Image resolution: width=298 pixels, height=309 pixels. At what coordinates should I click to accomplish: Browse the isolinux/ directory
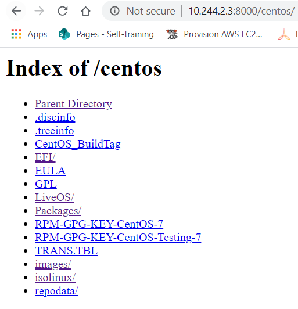tap(55, 278)
